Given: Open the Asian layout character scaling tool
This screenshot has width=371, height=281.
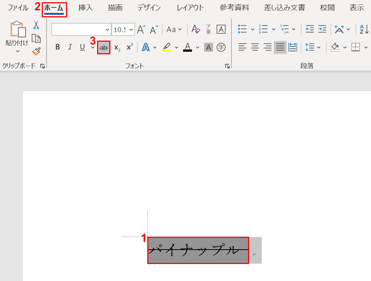Looking at the screenshot, I should [x=339, y=29].
